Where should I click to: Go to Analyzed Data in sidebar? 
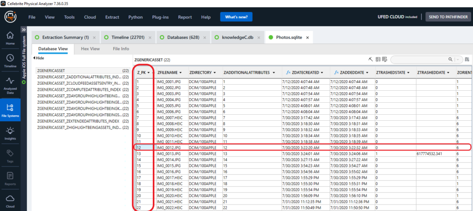(10, 86)
